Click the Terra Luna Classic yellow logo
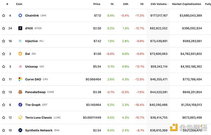 coord(20,117)
